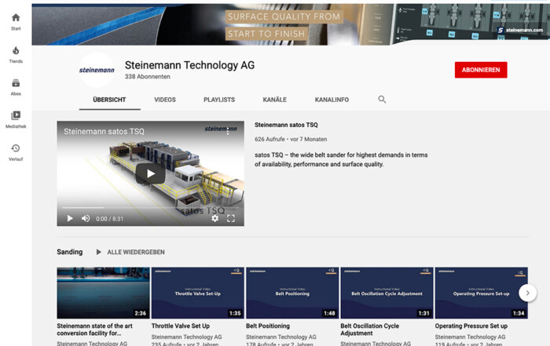Open Steinemann satos TSQ video title link

[x=286, y=125]
